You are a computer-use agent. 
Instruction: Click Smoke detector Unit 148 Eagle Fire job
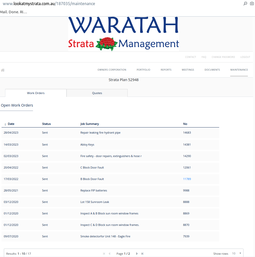[x=105, y=236]
